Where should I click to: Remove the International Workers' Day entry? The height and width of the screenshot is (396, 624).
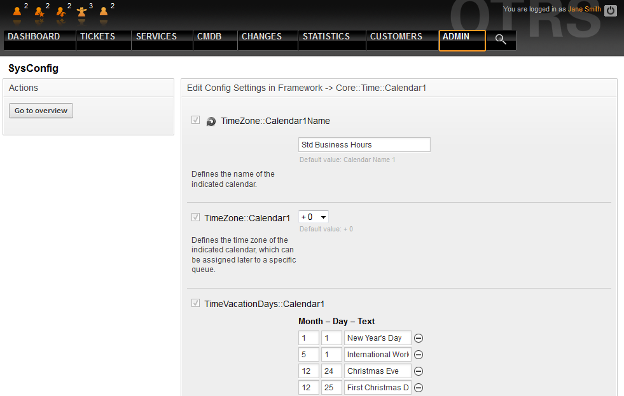(419, 355)
